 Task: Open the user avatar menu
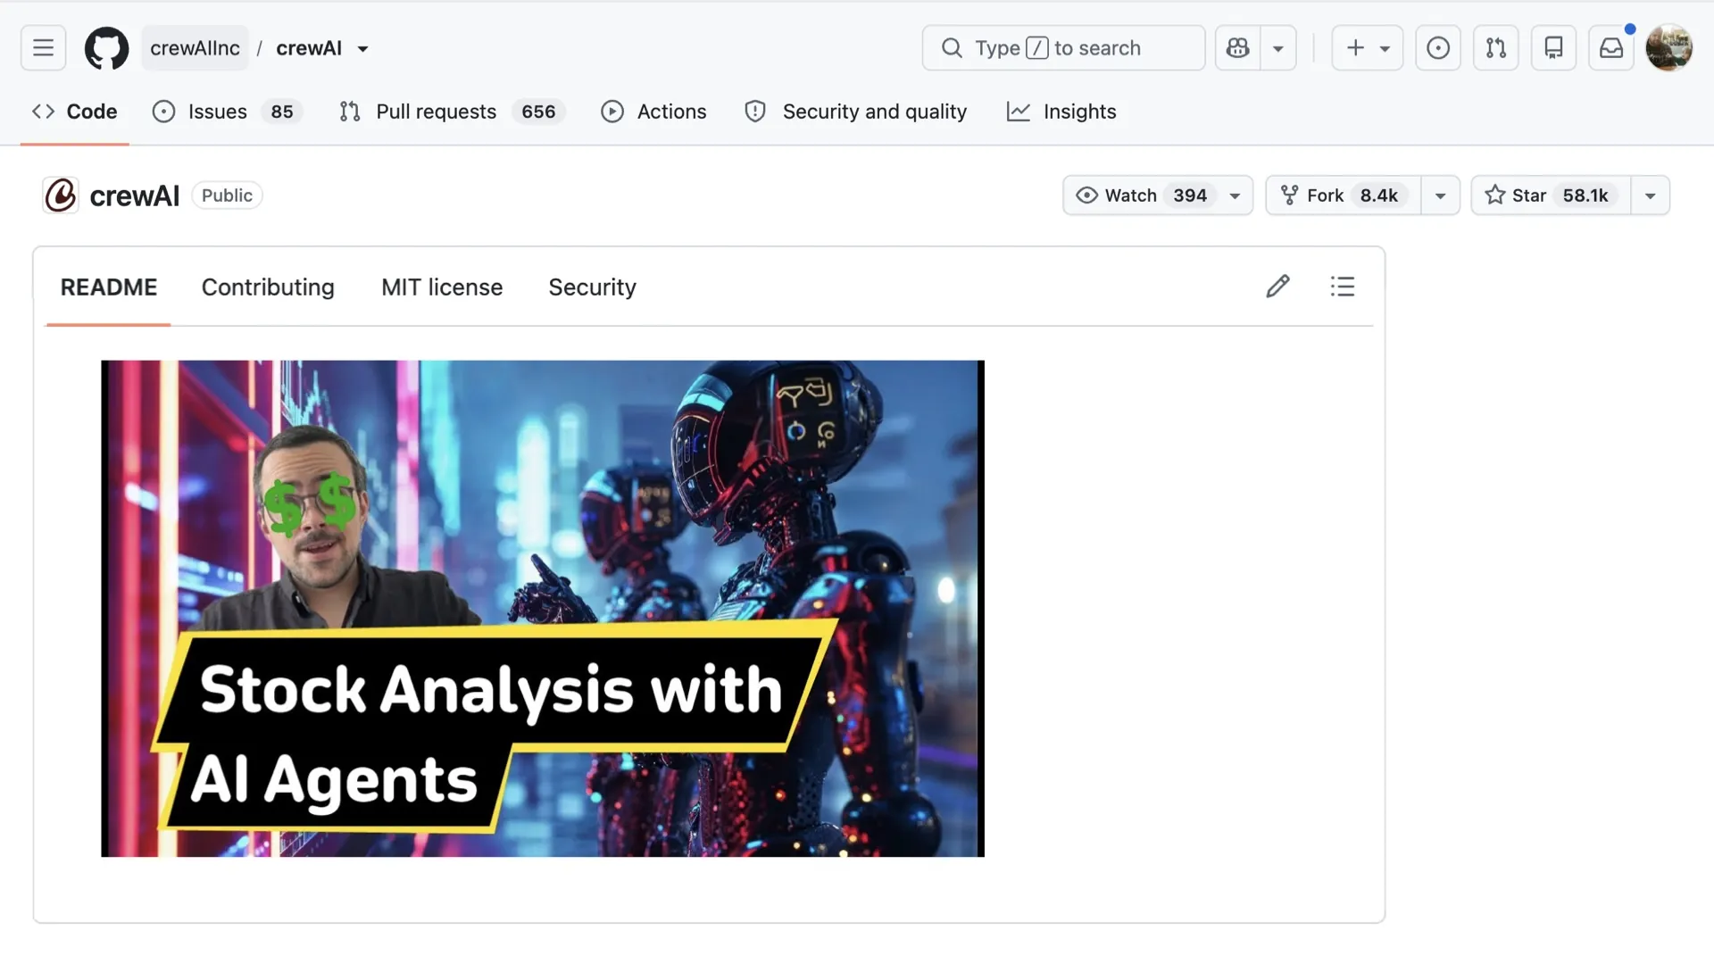(1668, 48)
